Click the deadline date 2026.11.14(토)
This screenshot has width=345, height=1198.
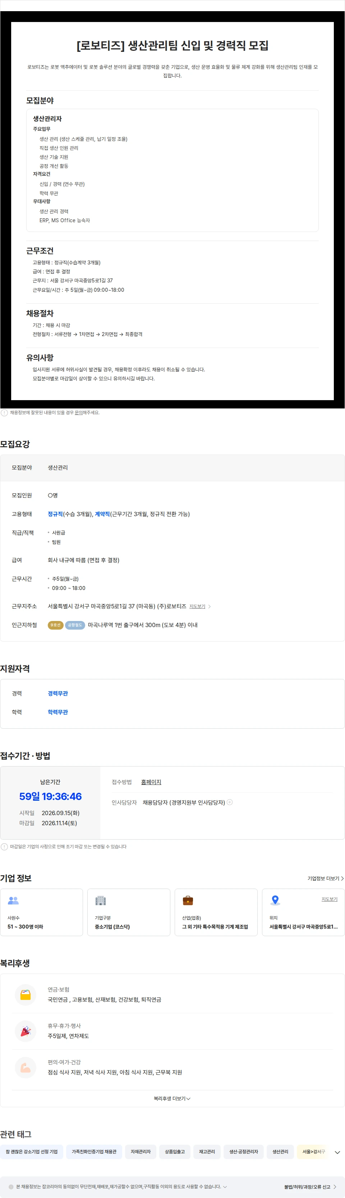(x=59, y=823)
